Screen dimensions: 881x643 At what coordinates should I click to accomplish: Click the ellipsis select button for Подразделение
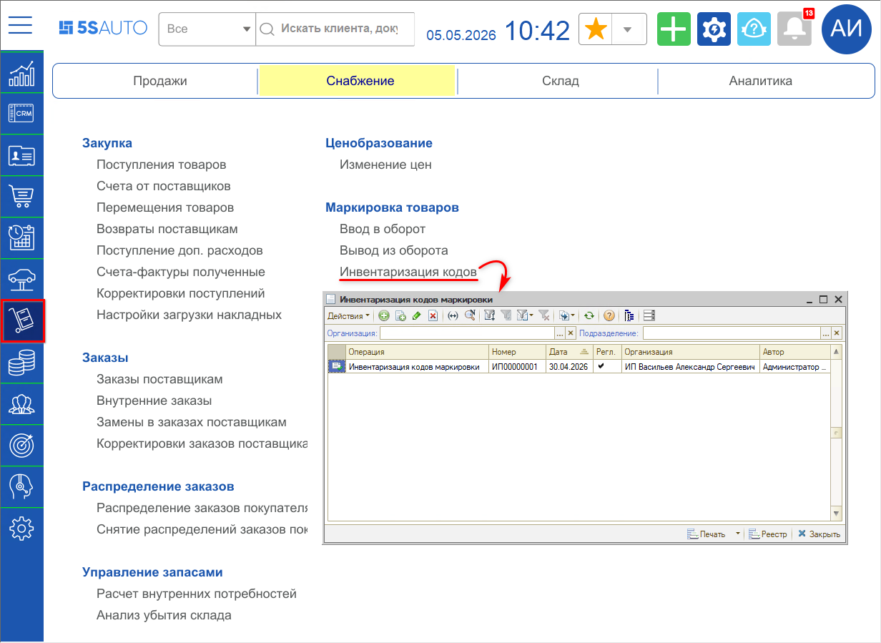point(826,333)
